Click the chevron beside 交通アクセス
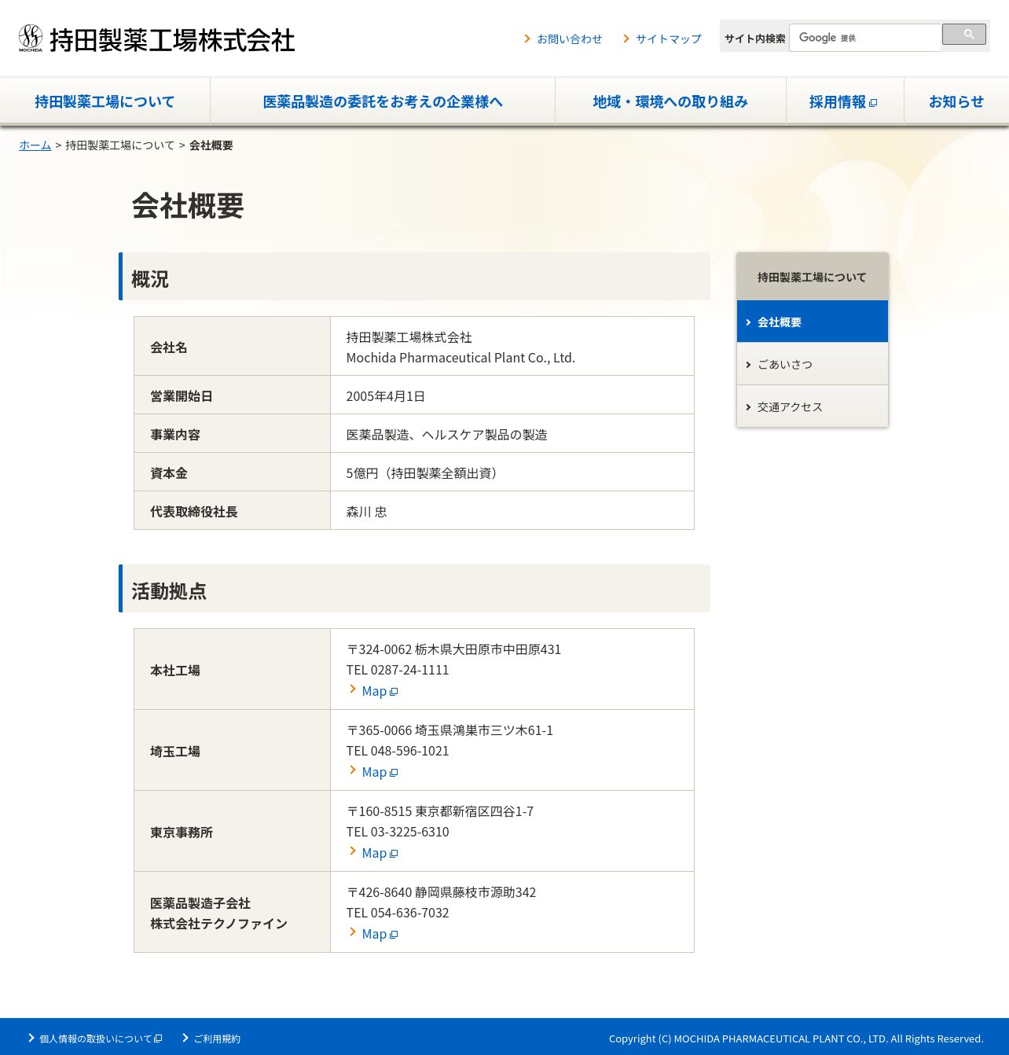 (x=748, y=407)
